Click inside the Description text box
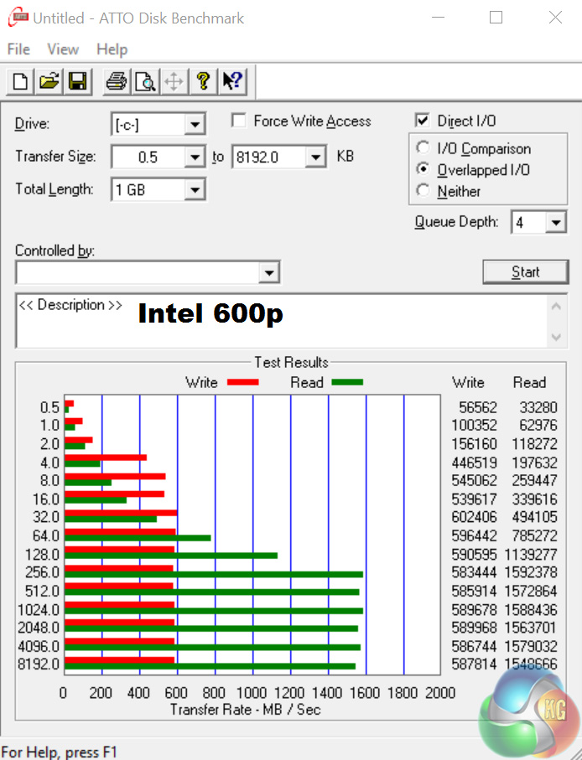The height and width of the screenshot is (760, 582). tap(281, 321)
